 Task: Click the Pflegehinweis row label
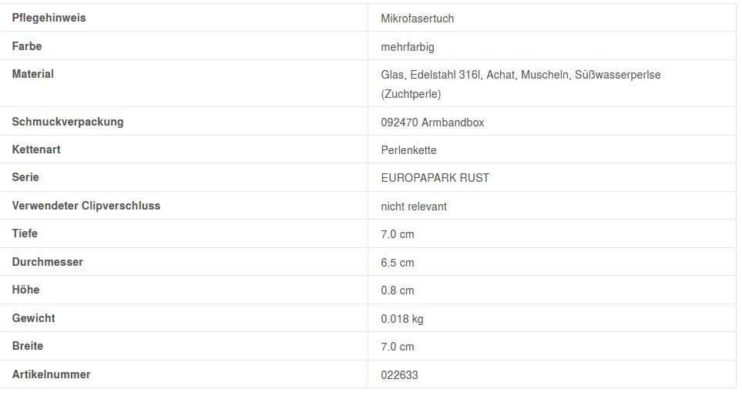pos(49,18)
